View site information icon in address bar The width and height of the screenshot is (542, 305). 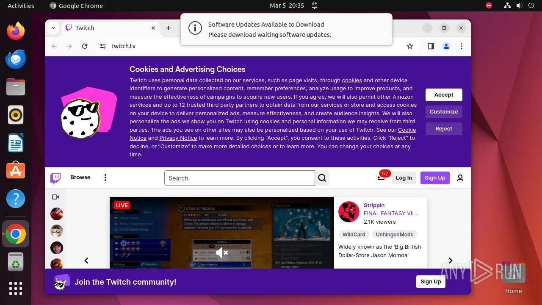103,46
